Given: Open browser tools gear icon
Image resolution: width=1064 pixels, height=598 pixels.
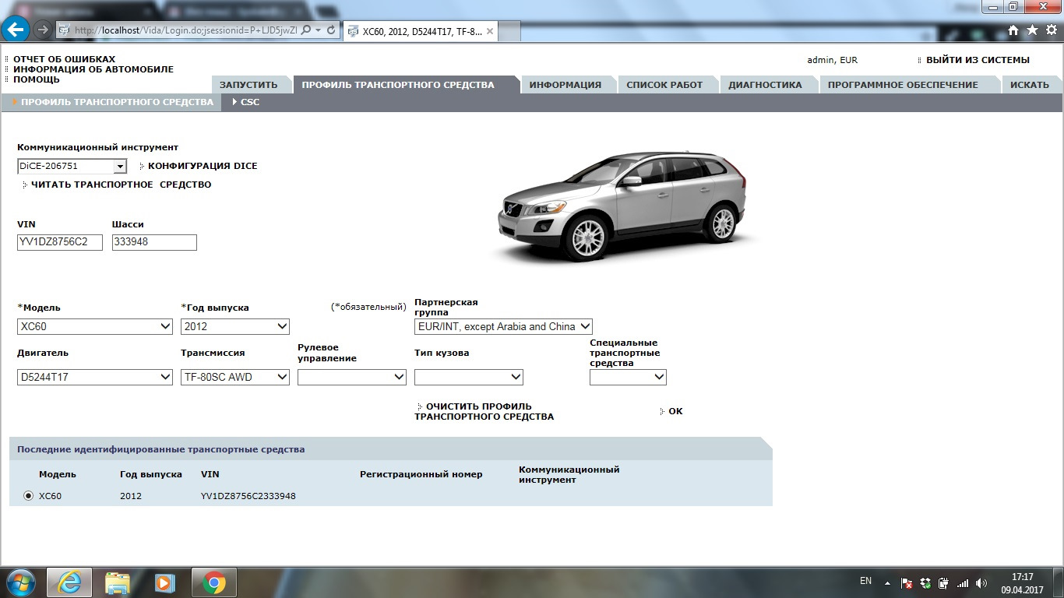Looking at the screenshot, I should pos(1050,30).
